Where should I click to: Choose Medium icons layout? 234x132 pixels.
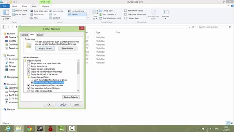click(x=76, y=11)
